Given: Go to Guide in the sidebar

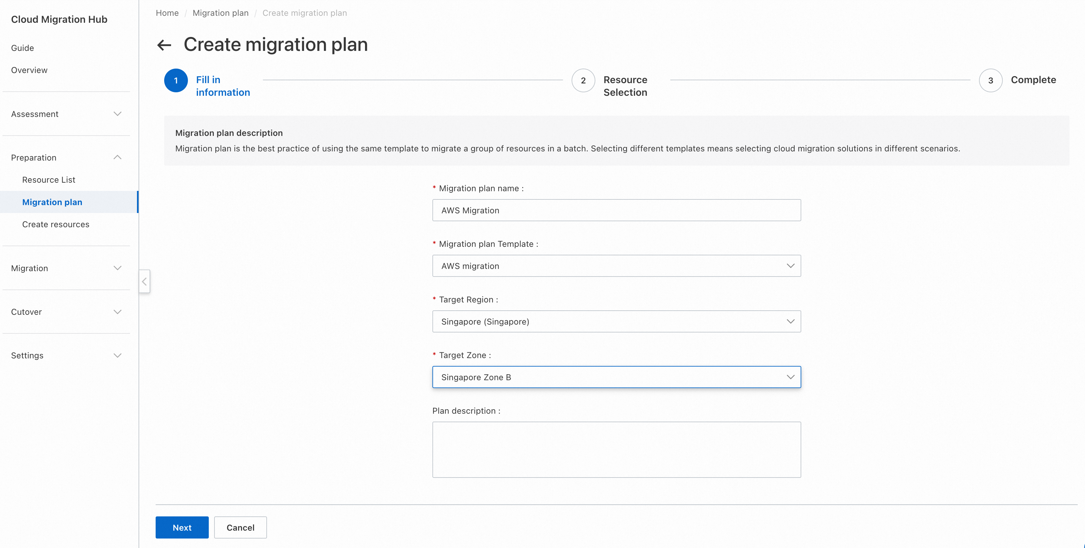Looking at the screenshot, I should 22,48.
